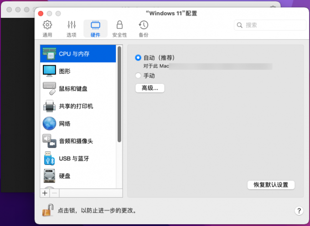This screenshot has height=226, width=310.
Task: Click the 图形 monitor icon
Action: [x=49, y=71]
